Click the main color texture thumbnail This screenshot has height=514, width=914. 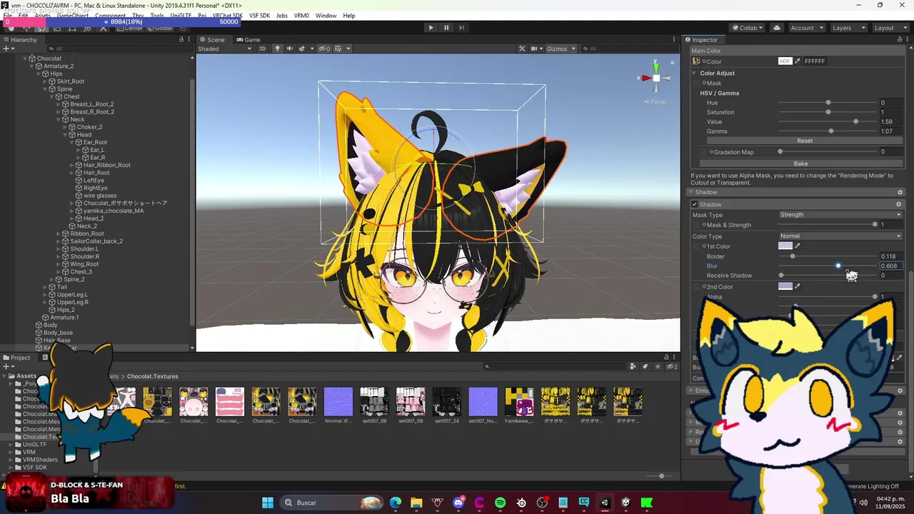(696, 61)
